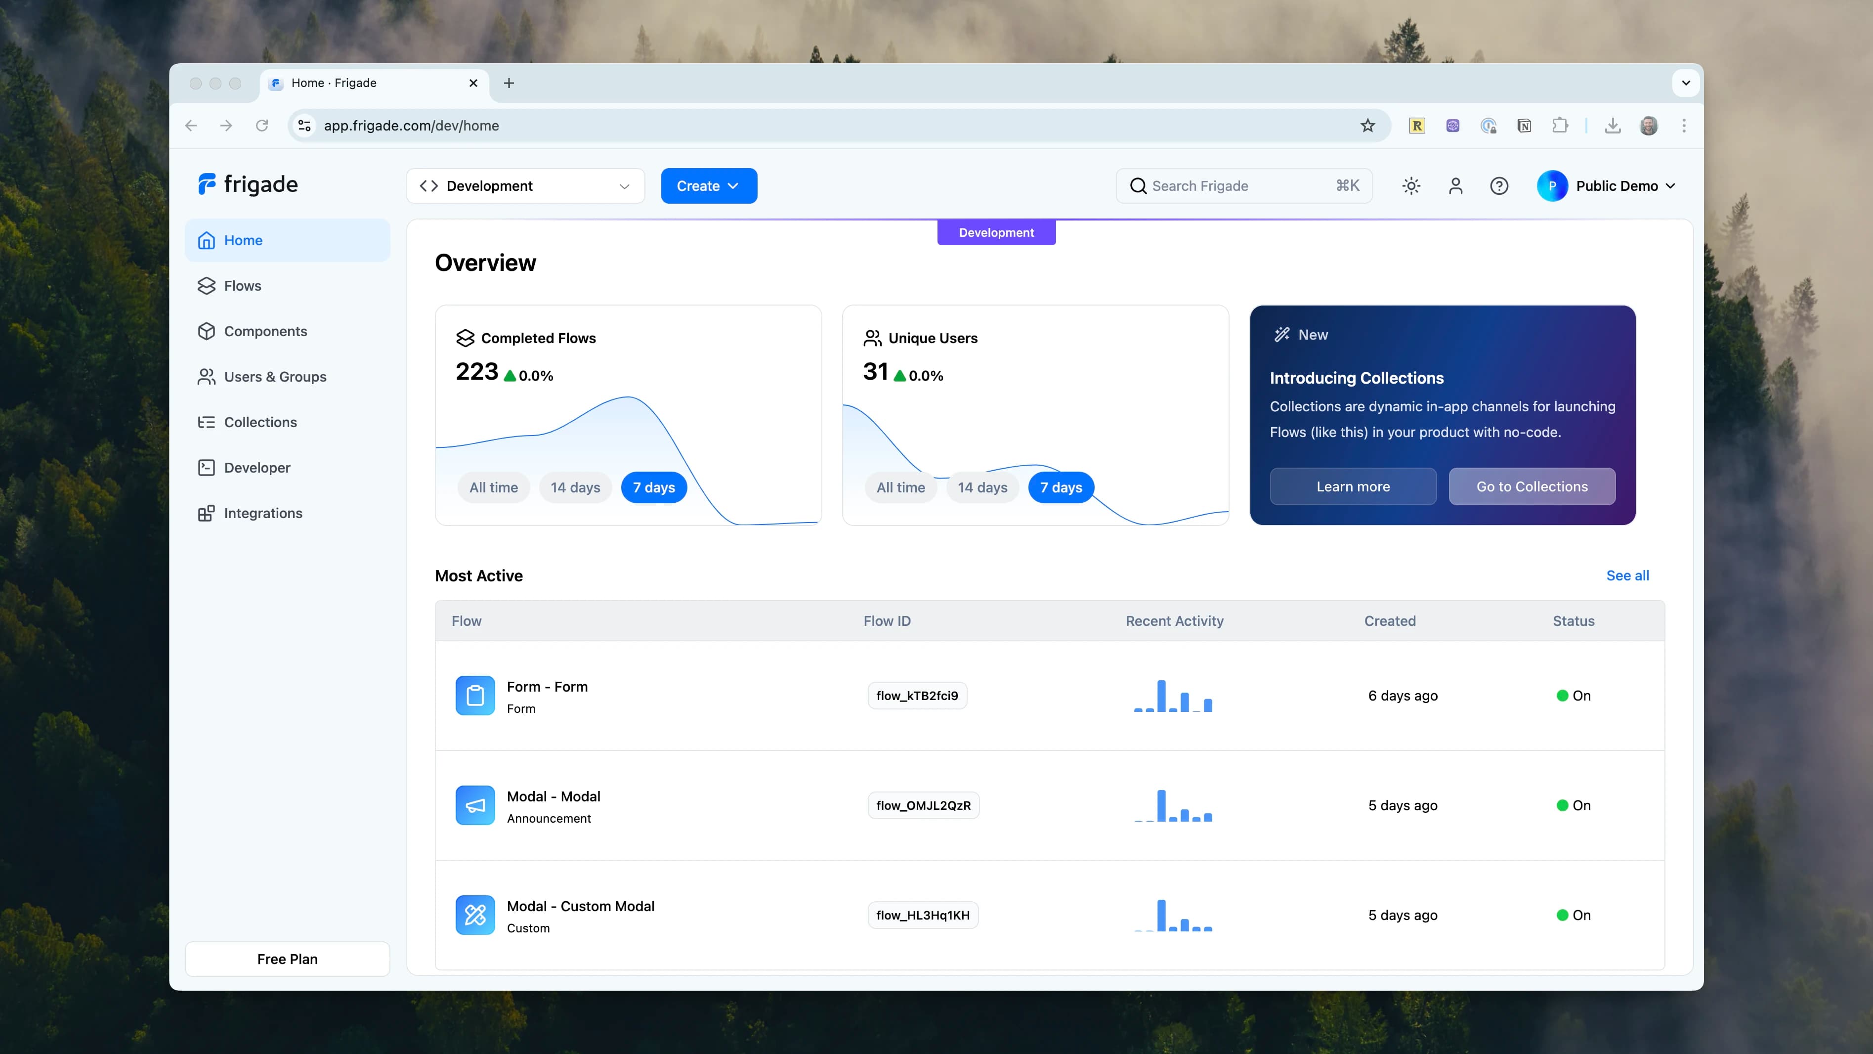View site information icon in address bar
The width and height of the screenshot is (1873, 1054).
[304, 126]
